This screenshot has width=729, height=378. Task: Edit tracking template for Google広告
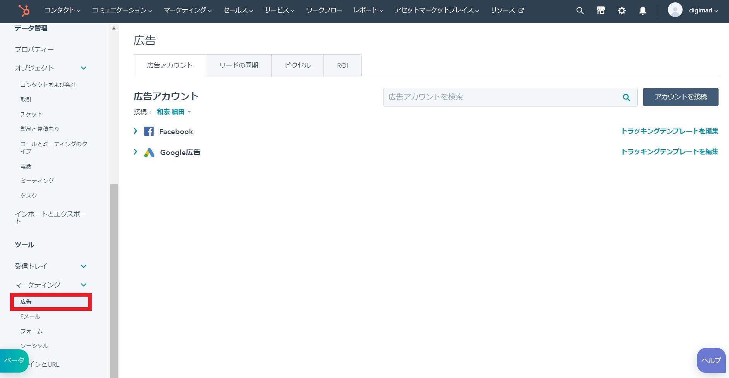point(670,152)
